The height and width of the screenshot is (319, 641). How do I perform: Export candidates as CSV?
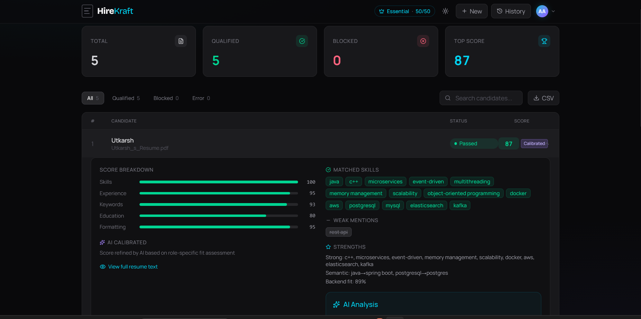point(543,98)
